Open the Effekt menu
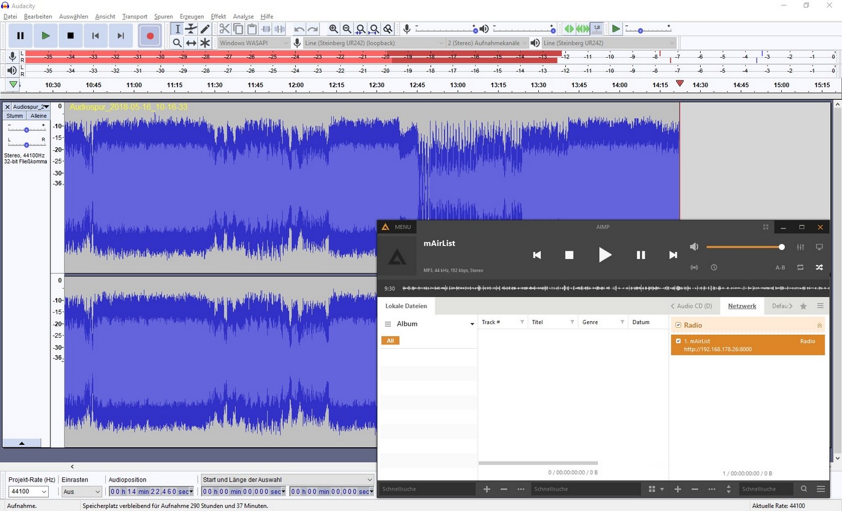This screenshot has height=511, width=842. coord(218,16)
